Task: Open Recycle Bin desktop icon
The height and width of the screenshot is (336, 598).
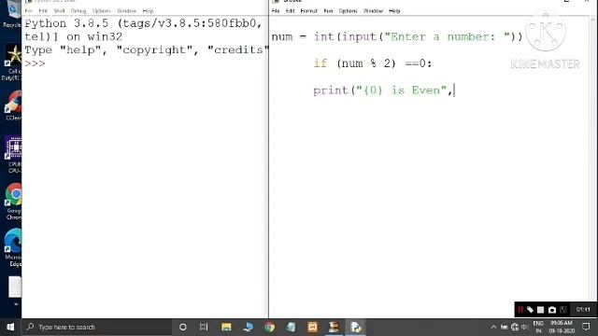Action: 12,15
